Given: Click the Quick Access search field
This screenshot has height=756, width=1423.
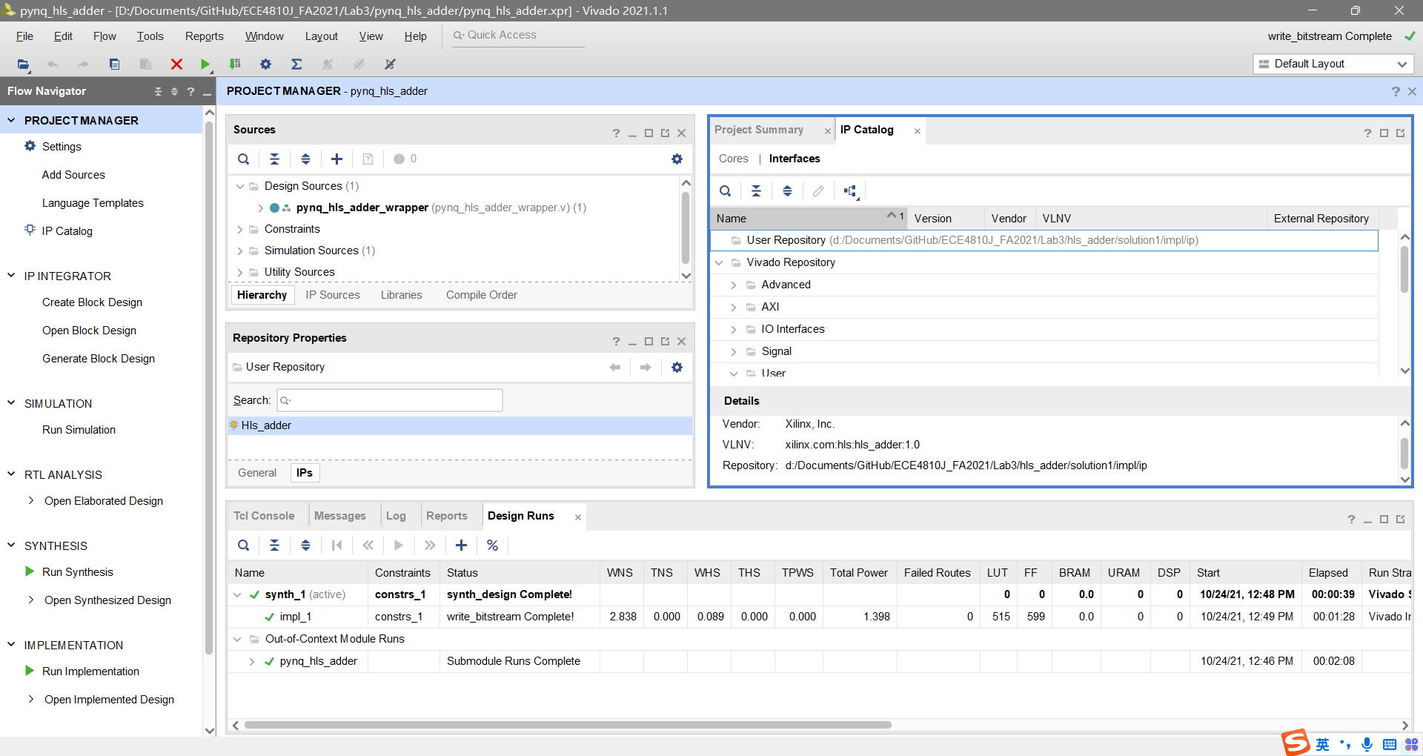Looking at the screenshot, I should click(519, 36).
